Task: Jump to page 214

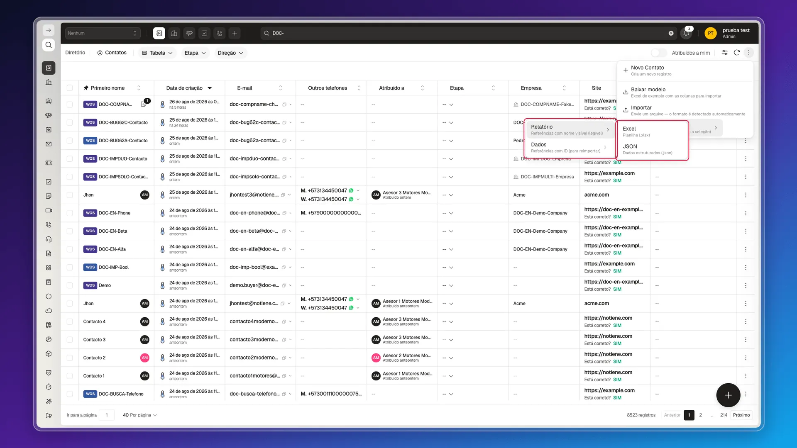Action: (x=724, y=415)
